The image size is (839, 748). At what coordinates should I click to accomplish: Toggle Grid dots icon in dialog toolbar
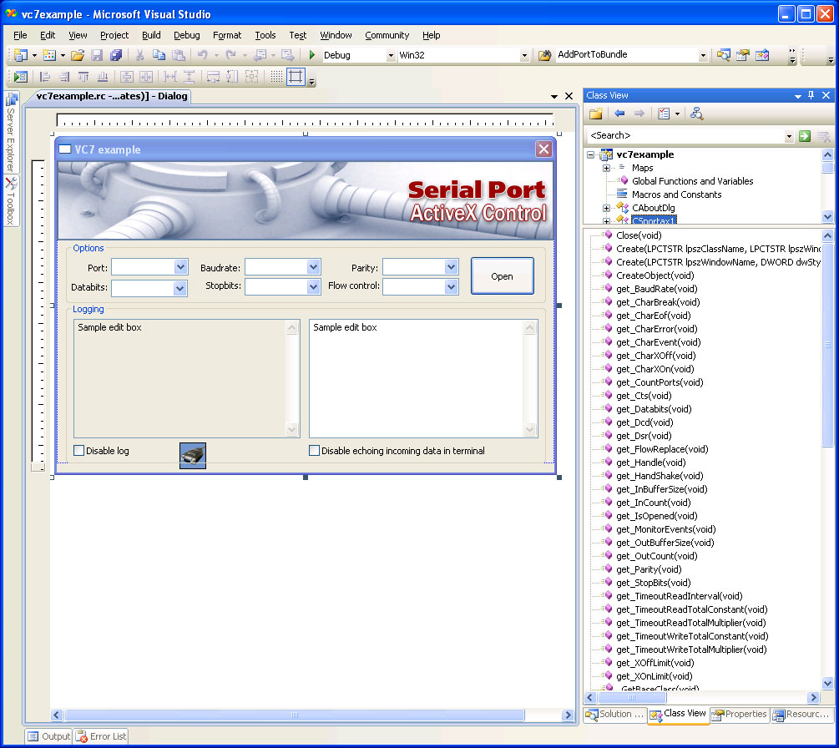pos(276,77)
